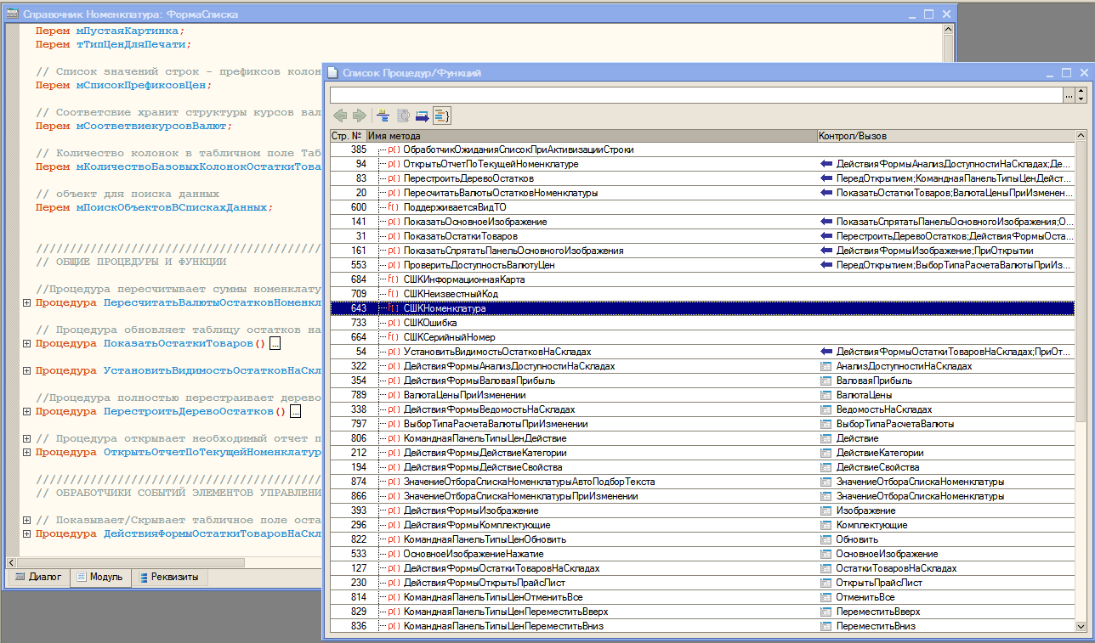This screenshot has height=643, width=1095.
Task: Click the gray refresh icon in procedure list toolbar
Action: (404, 116)
